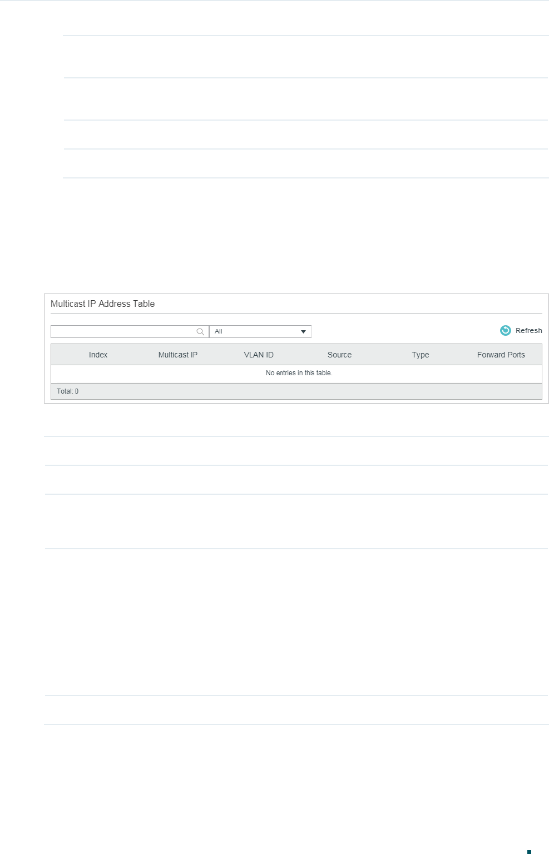
Task: Click the Multicast IP column header
Action: click(177, 355)
